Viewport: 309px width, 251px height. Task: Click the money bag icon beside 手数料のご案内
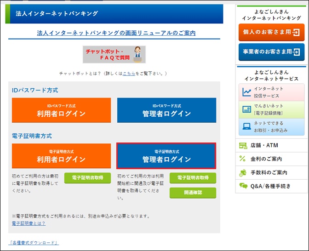coord(243,173)
